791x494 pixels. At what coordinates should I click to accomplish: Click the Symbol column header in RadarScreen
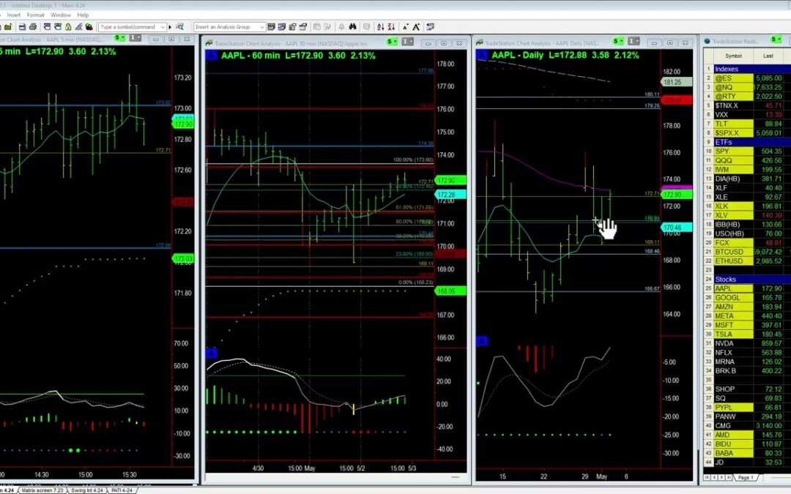point(733,56)
